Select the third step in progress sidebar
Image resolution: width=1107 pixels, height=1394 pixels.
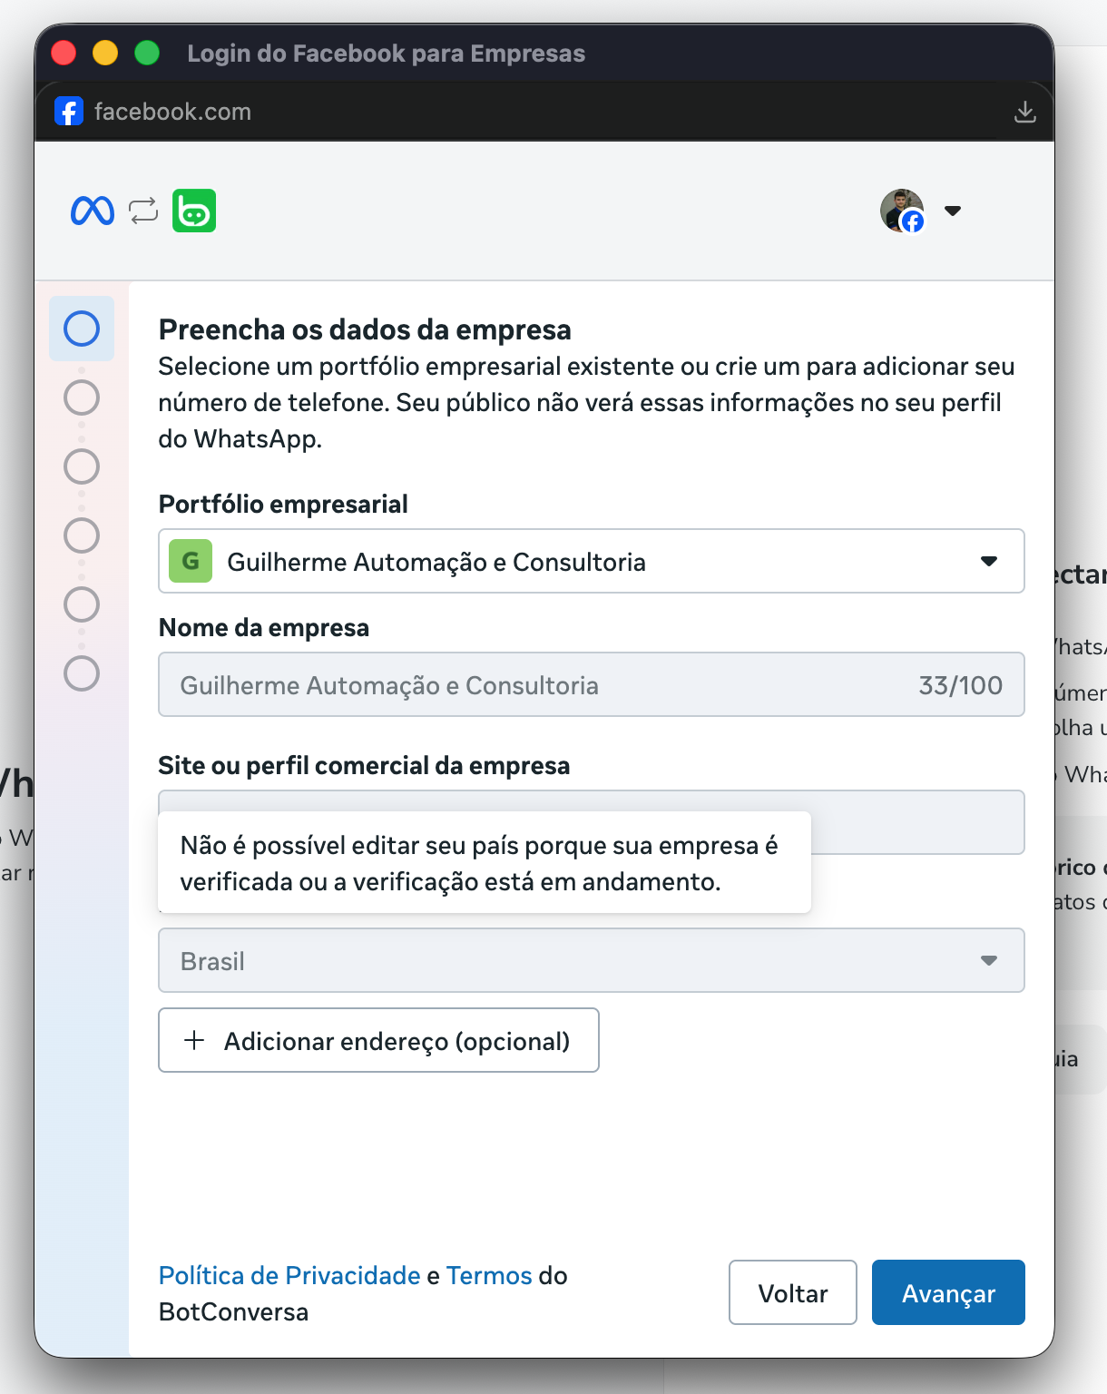tap(82, 466)
